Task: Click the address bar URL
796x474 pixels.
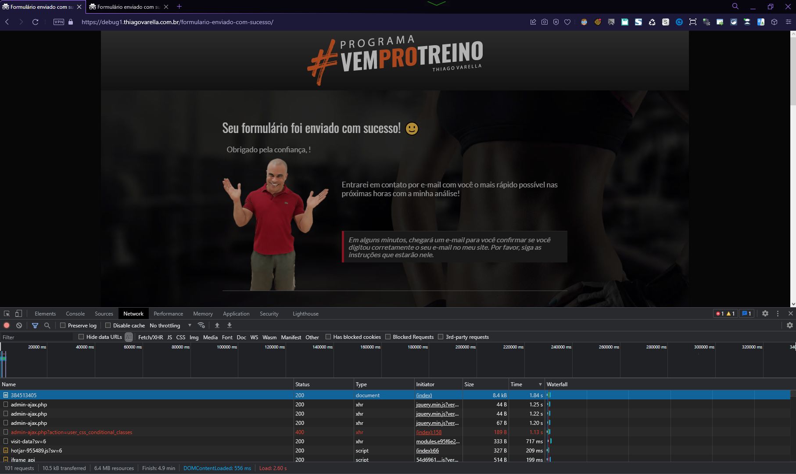Action: (177, 22)
